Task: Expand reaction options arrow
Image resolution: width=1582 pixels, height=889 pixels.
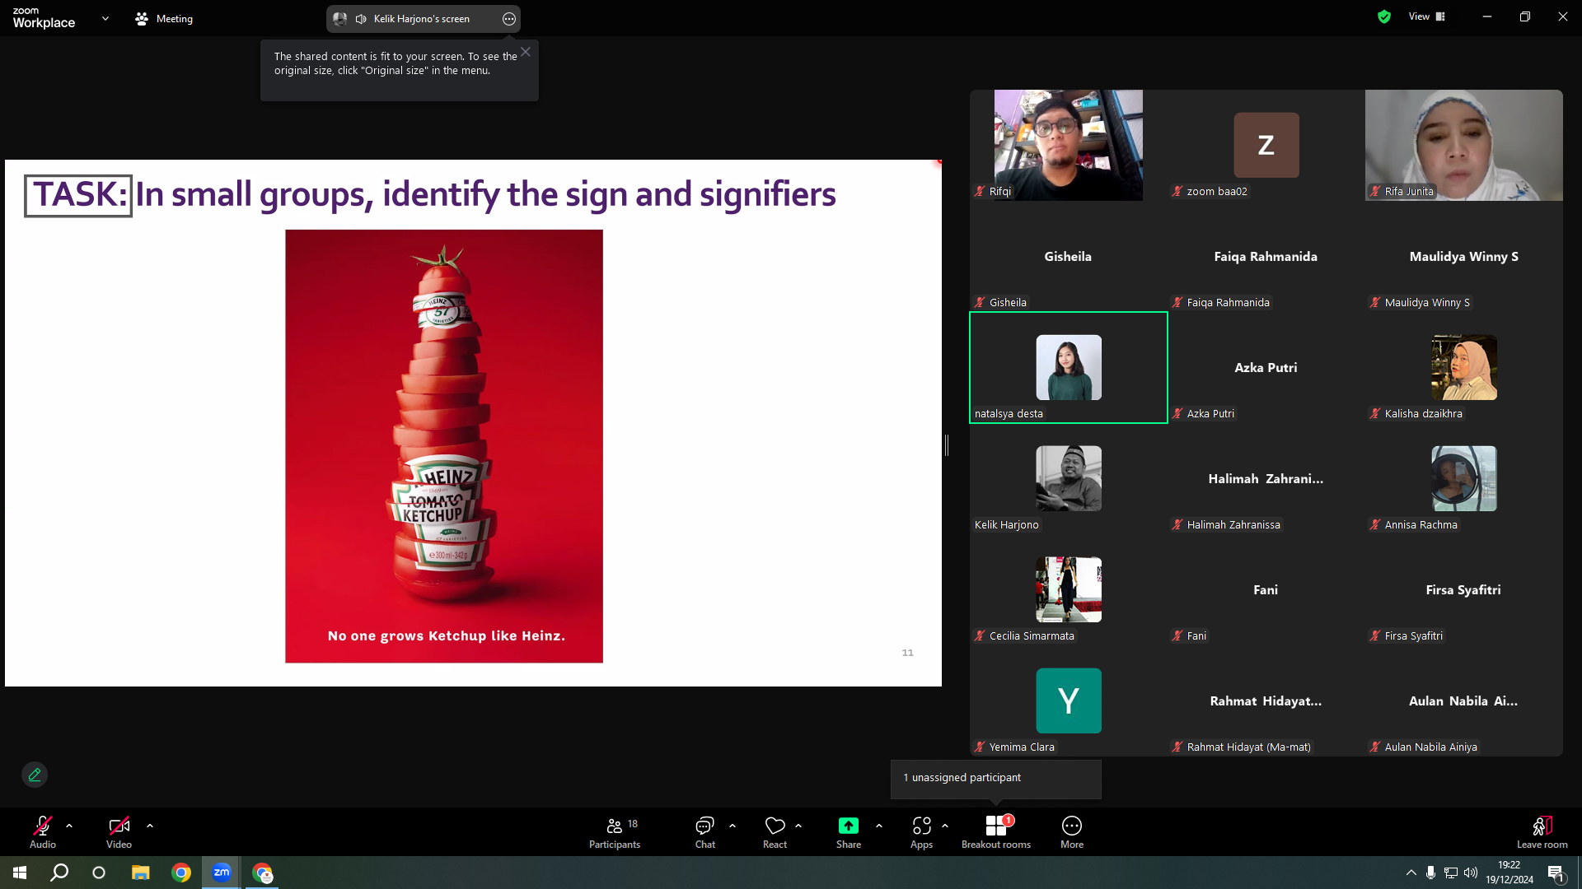Action: (x=798, y=825)
